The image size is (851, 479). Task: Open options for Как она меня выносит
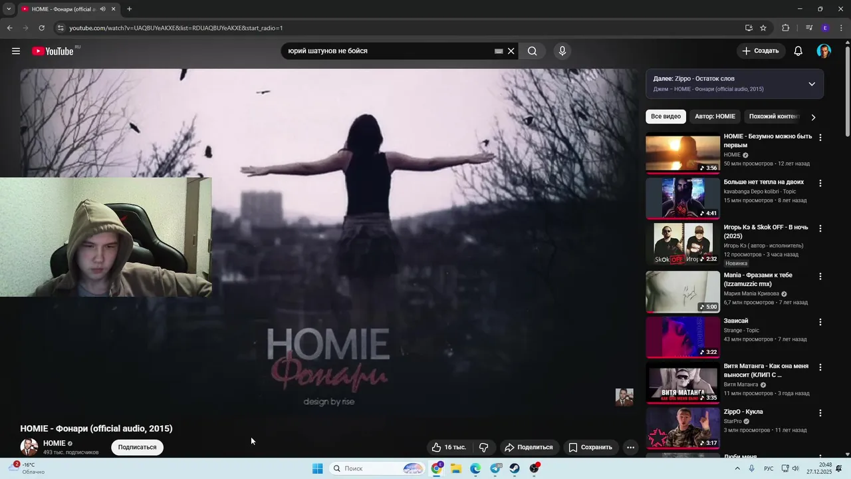[820, 367]
